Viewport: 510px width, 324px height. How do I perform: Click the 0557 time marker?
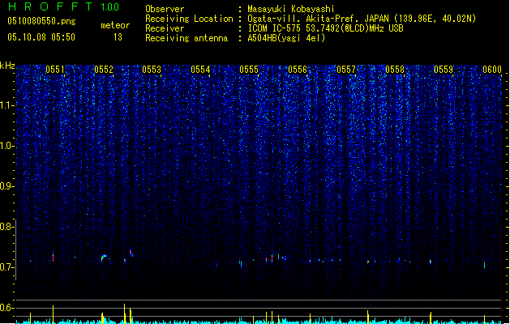[x=346, y=70]
